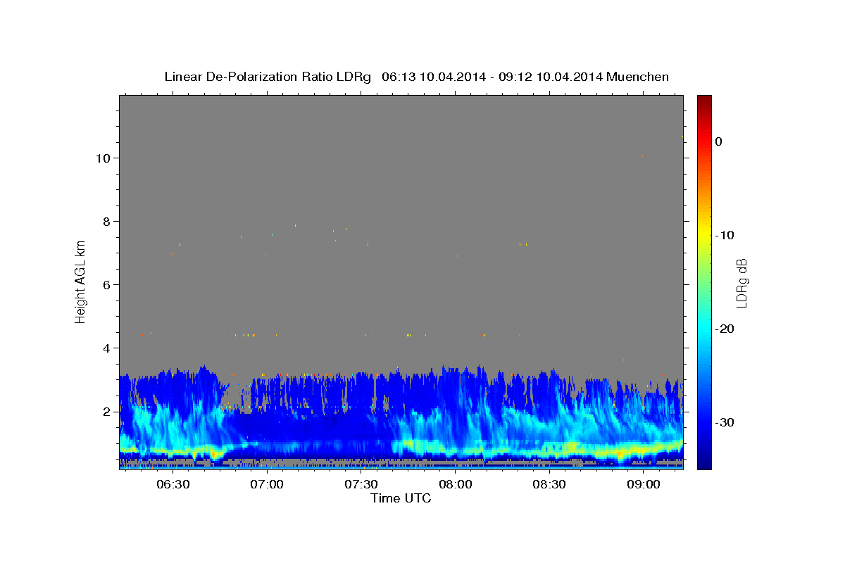Click the 'LDRg dB' colorbar label
Image resolution: width=845 pixels, height=563 pixels.
tap(741, 282)
